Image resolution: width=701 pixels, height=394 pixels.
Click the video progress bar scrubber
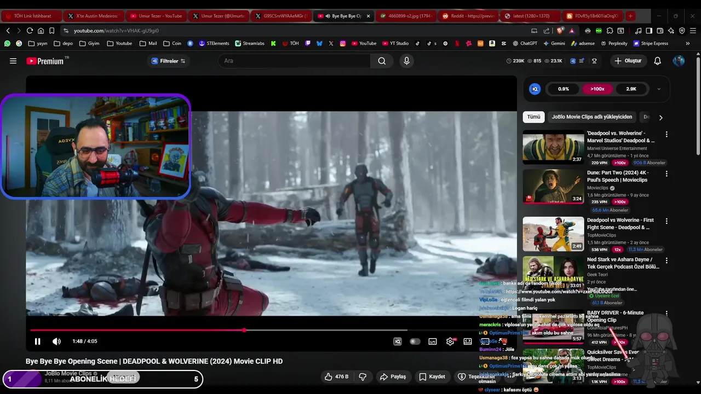pos(244,330)
